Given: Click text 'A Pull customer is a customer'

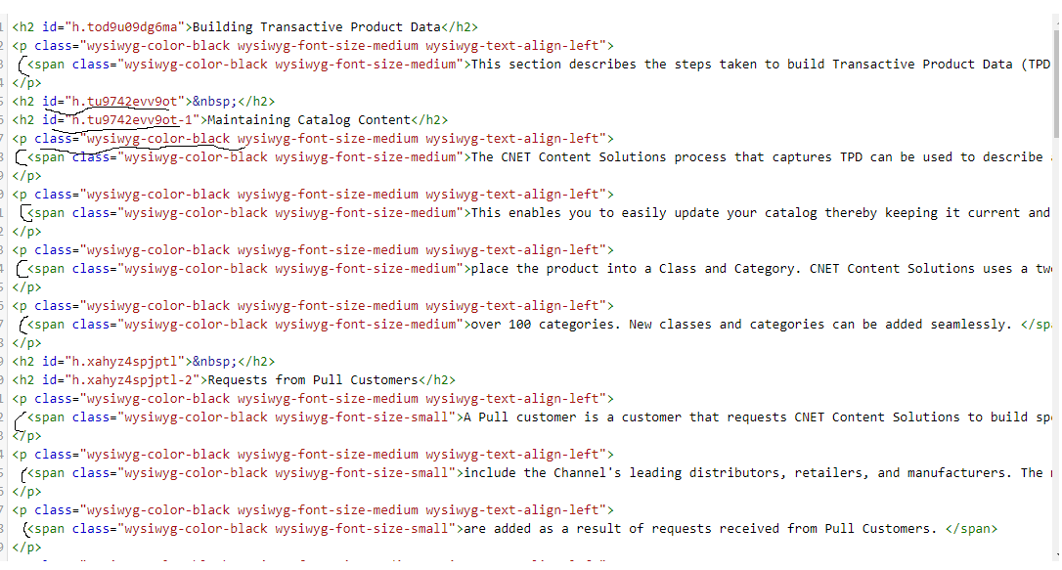Looking at the screenshot, I should coord(572,417).
